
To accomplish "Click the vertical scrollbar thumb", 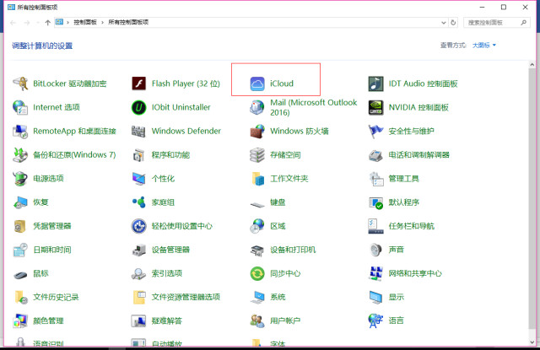I will coord(532,198).
